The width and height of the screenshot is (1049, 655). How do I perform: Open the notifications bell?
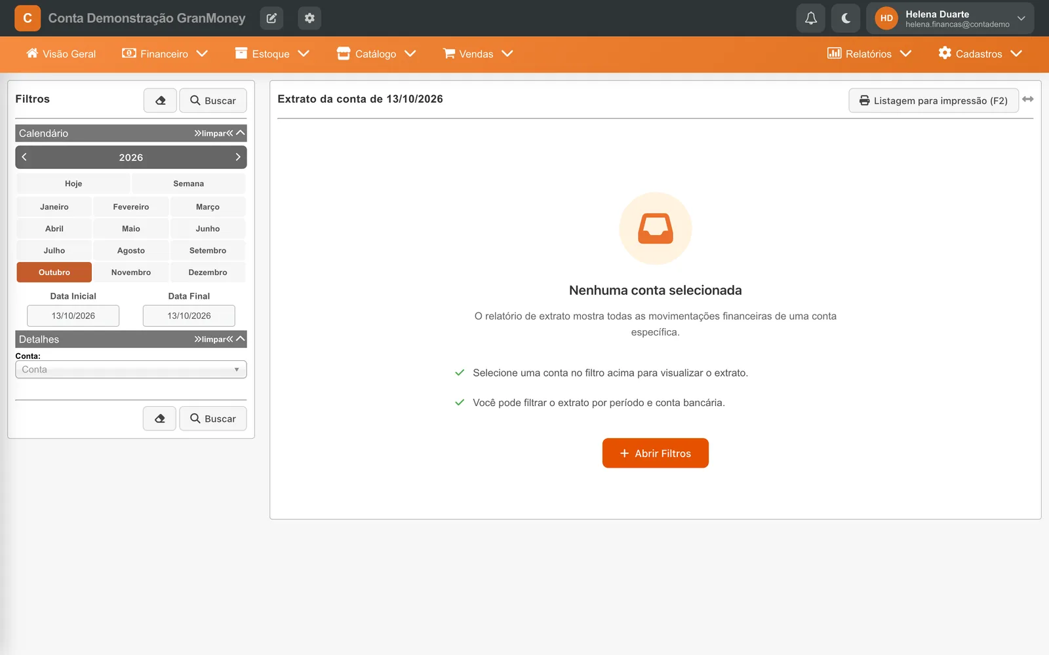coord(811,18)
